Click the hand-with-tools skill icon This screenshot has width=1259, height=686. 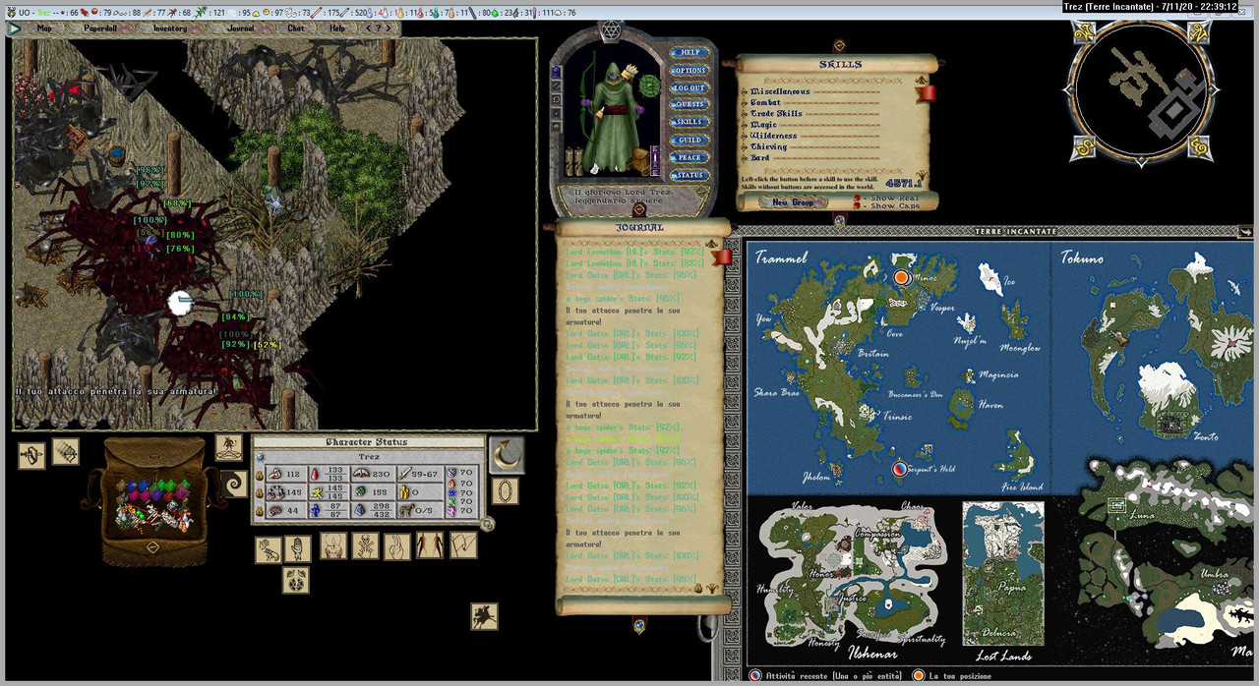click(269, 549)
